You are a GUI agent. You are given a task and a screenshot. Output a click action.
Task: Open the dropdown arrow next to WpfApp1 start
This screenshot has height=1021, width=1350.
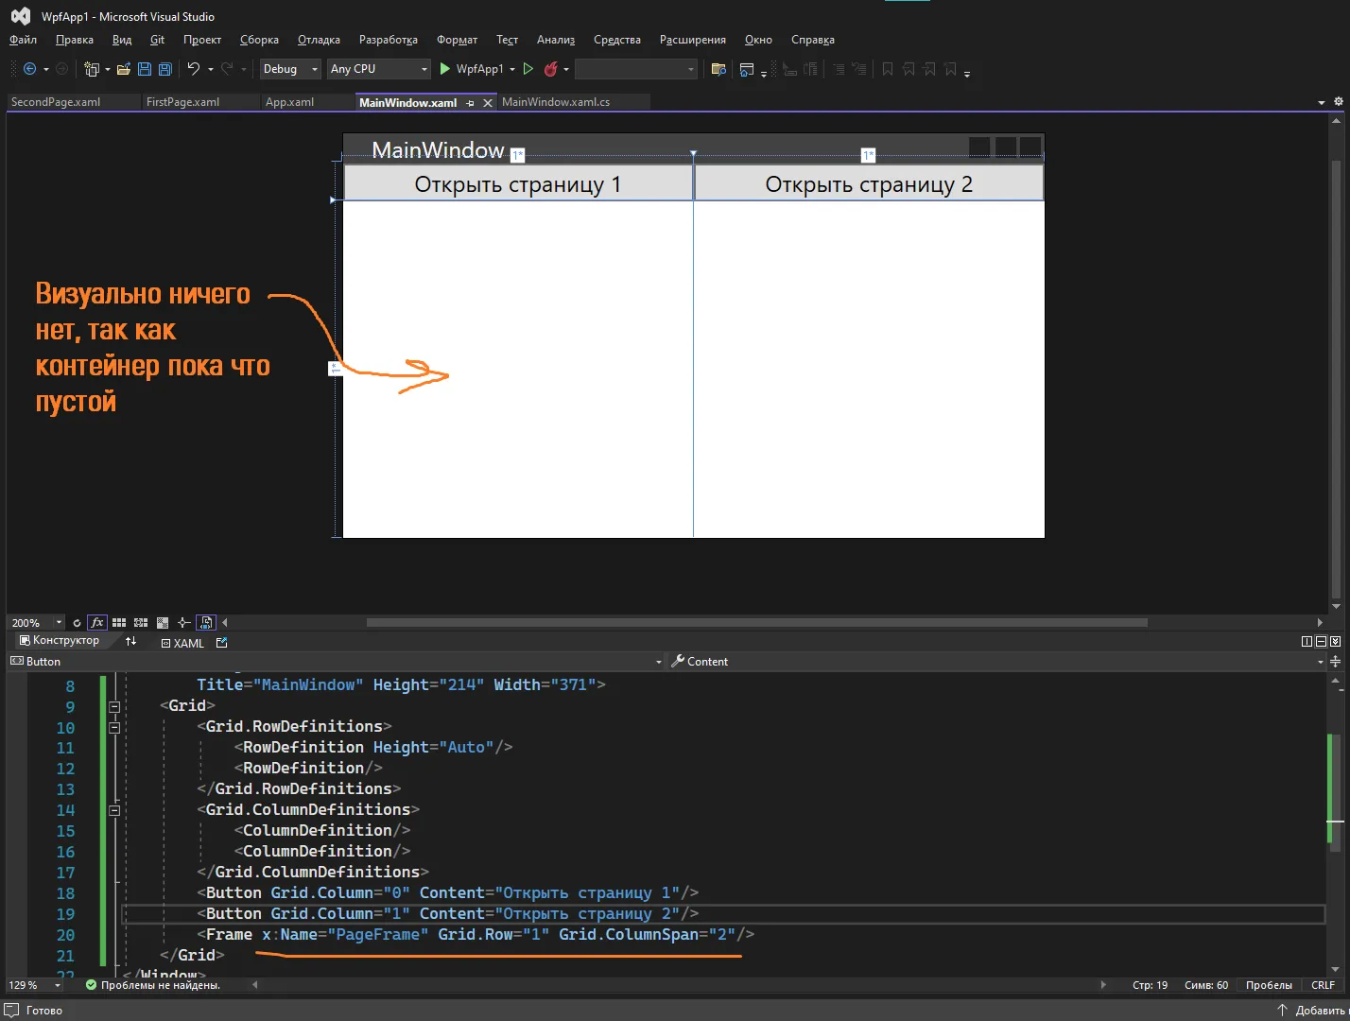coord(512,69)
